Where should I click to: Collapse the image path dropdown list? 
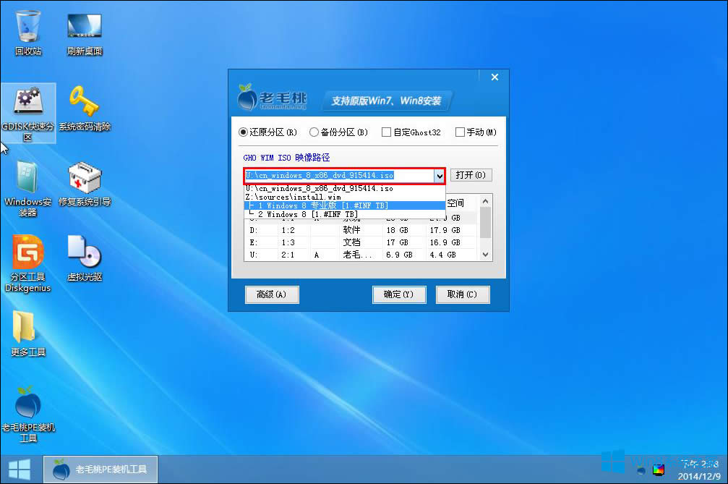440,174
